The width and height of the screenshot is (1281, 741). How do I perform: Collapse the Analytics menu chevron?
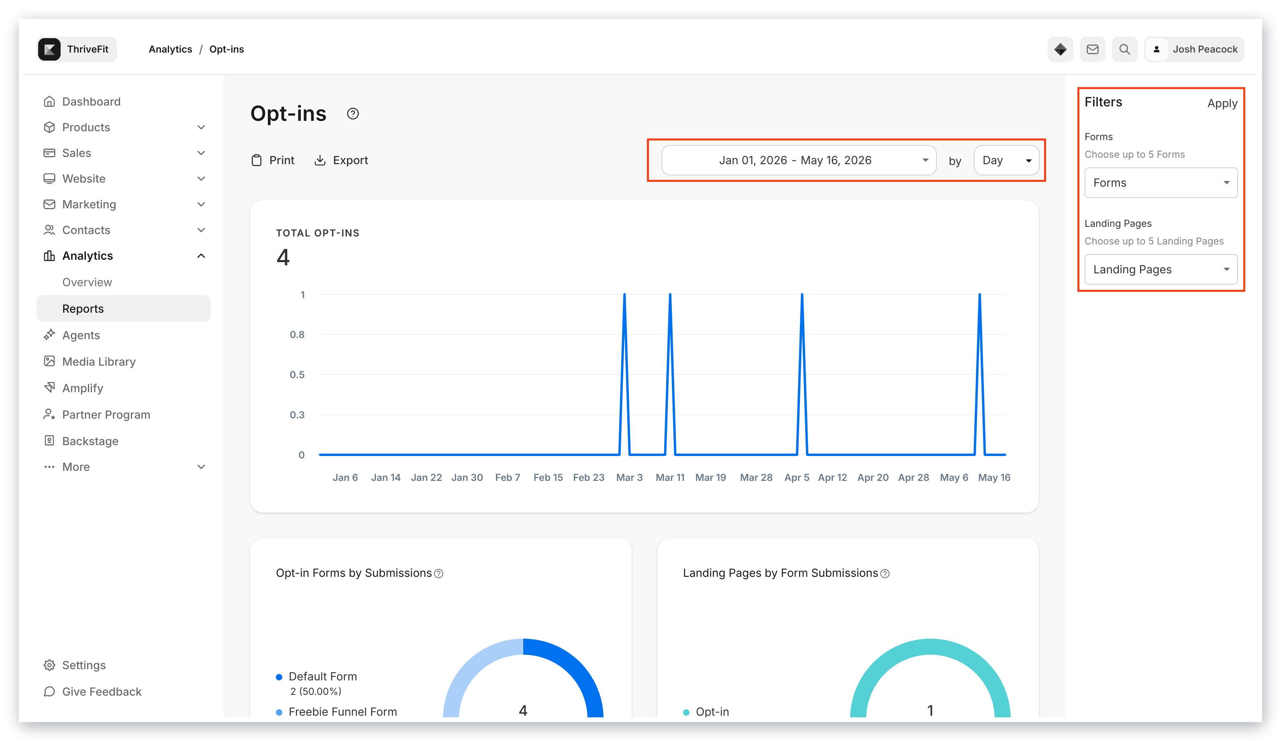pos(201,256)
